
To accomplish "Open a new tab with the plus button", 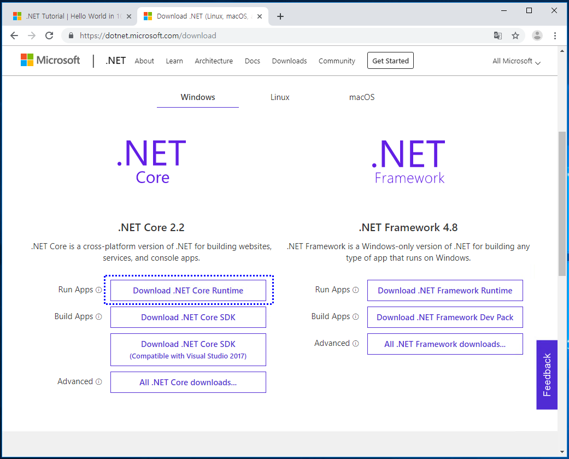I will point(280,16).
